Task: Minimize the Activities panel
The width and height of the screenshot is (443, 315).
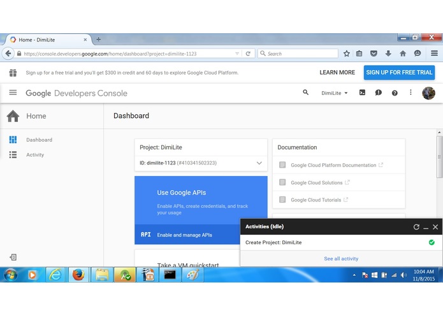Action: [x=426, y=228]
